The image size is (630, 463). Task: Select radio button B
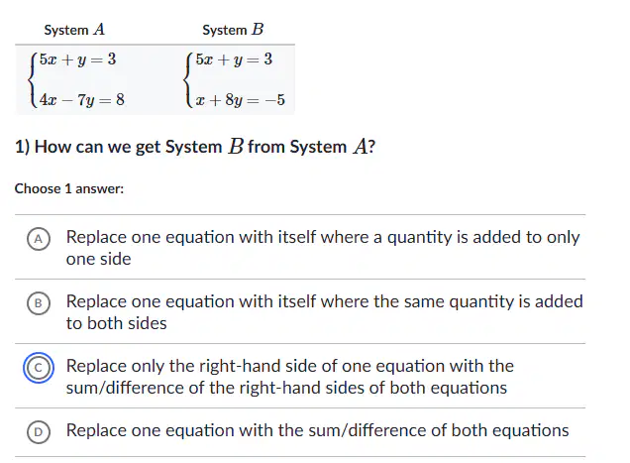[x=39, y=303]
